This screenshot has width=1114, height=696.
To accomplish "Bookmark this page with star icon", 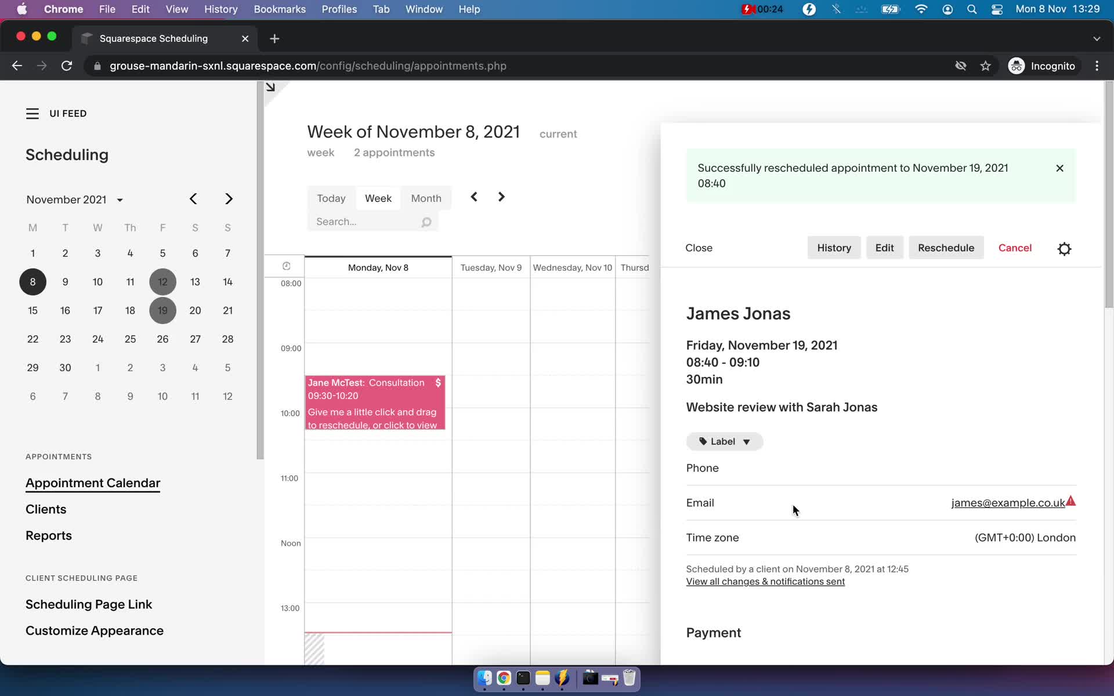I will tap(985, 66).
